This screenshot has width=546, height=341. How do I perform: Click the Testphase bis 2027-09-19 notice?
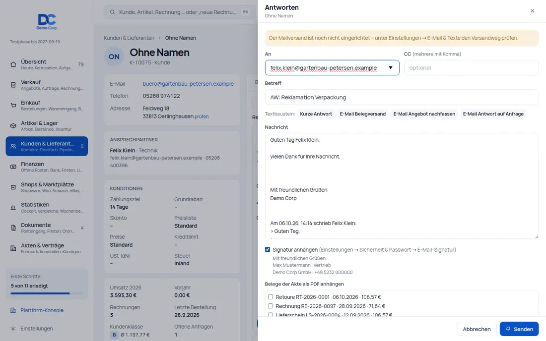point(35,42)
